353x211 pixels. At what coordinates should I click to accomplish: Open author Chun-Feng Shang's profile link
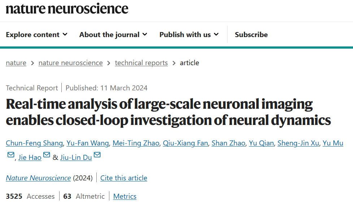coord(35,143)
